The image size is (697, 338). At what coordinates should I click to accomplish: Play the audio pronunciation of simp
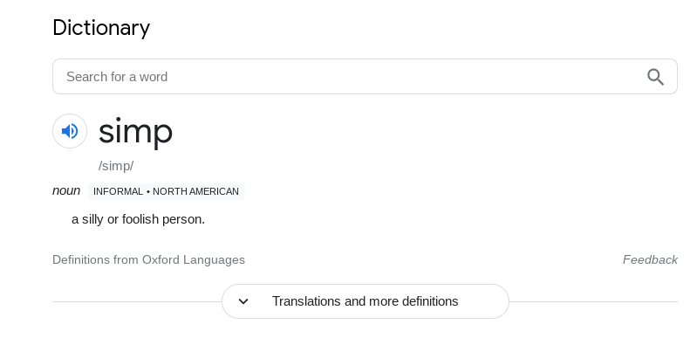click(70, 131)
